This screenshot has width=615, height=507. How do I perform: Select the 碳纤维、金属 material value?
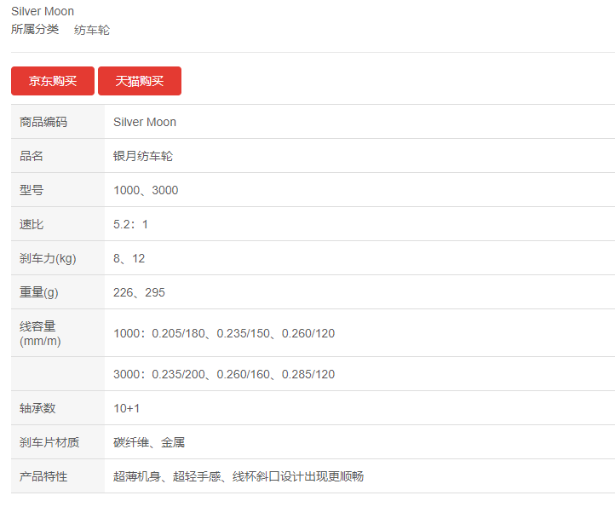click(149, 442)
